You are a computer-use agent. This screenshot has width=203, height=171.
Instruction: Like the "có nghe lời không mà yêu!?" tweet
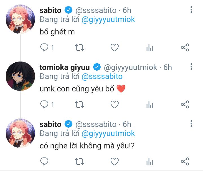click(x=115, y=161)
